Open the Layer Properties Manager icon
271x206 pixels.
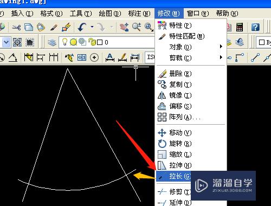coord(52,42)
